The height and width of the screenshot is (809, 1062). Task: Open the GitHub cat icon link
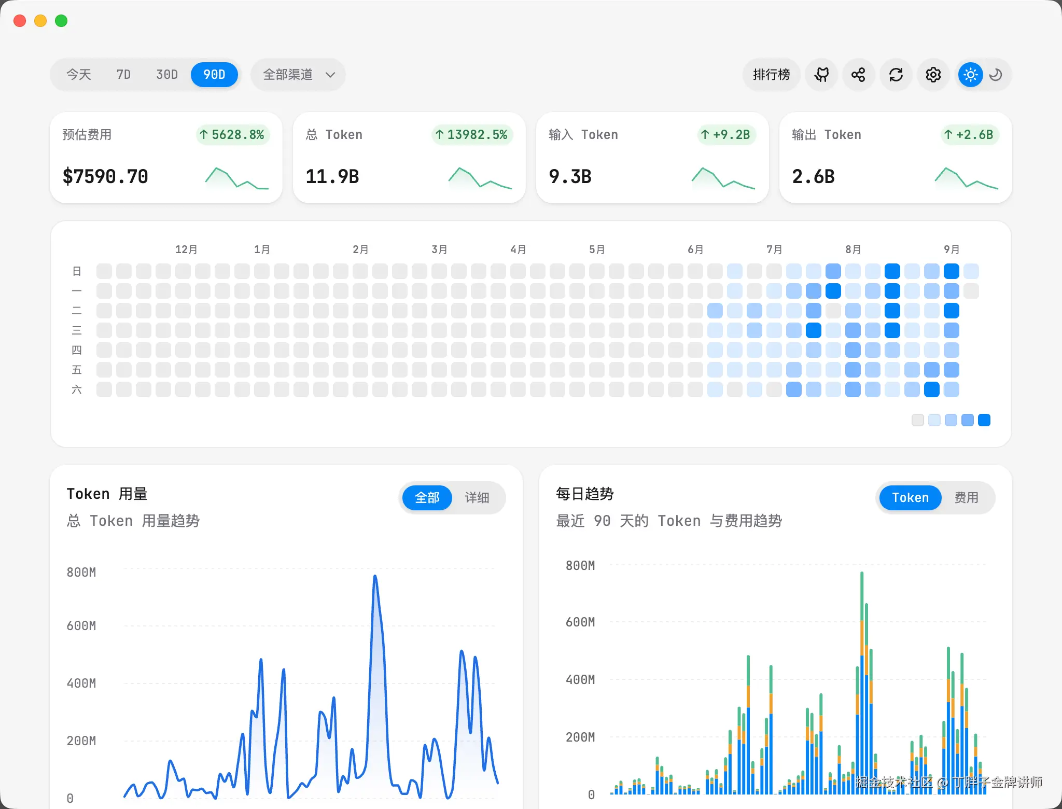coord(821,75)
